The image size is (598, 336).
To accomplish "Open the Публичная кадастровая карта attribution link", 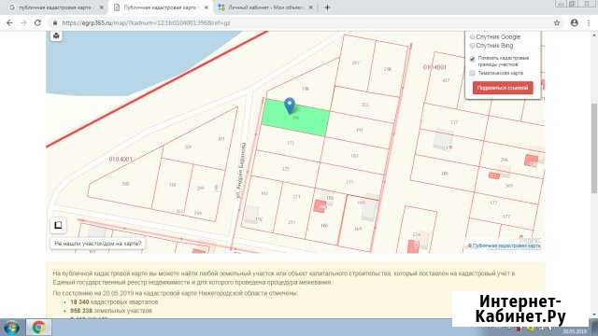I will (x=505, y=245).
